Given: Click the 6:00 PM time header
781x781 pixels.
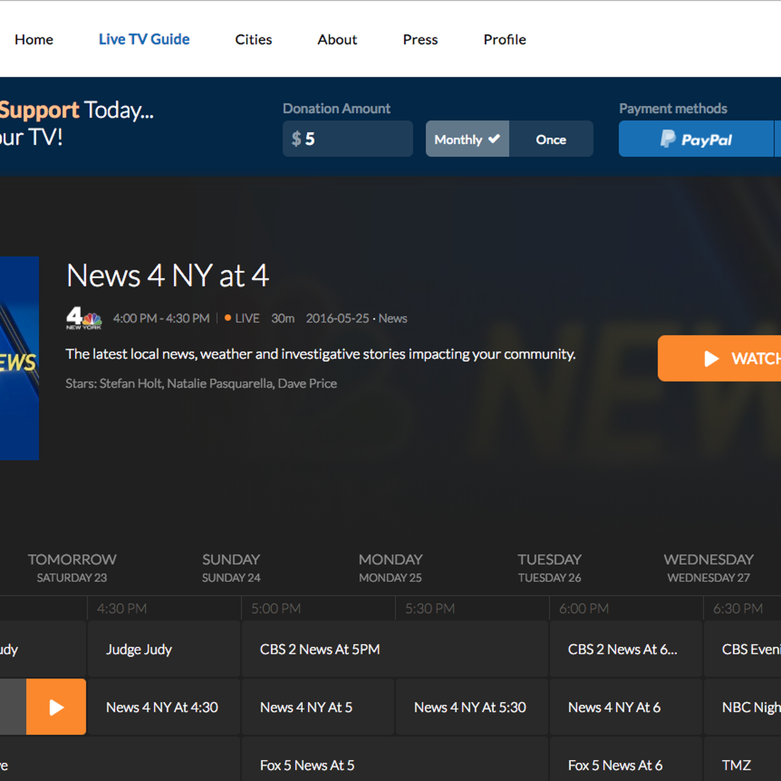Looking at the screenshot, I should 584,609.
